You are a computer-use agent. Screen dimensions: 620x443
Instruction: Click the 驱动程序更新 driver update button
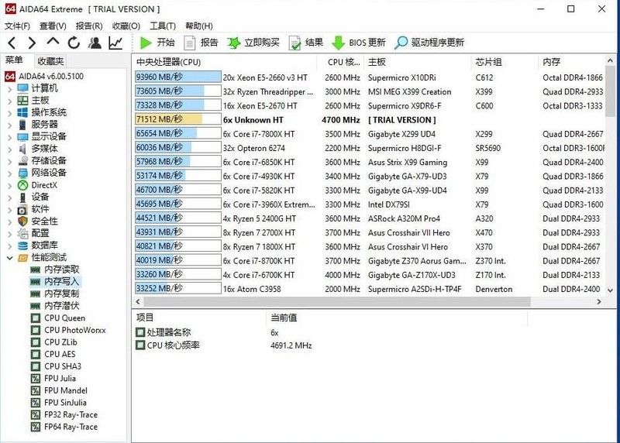(x=429, y=43)
